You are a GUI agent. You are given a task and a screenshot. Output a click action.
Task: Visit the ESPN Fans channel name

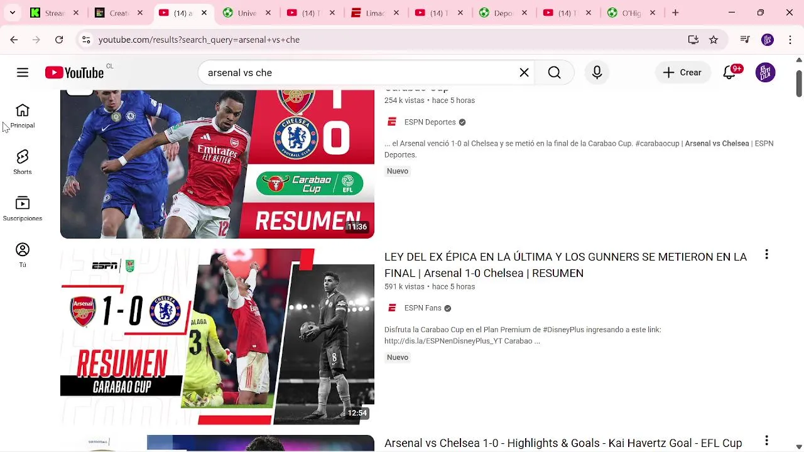[x=423, y=308]
